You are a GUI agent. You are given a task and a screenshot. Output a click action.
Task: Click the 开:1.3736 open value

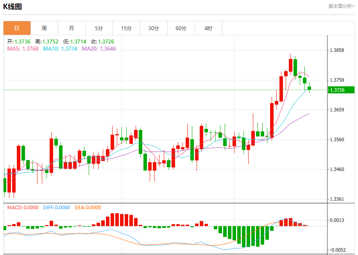(19, 42)
